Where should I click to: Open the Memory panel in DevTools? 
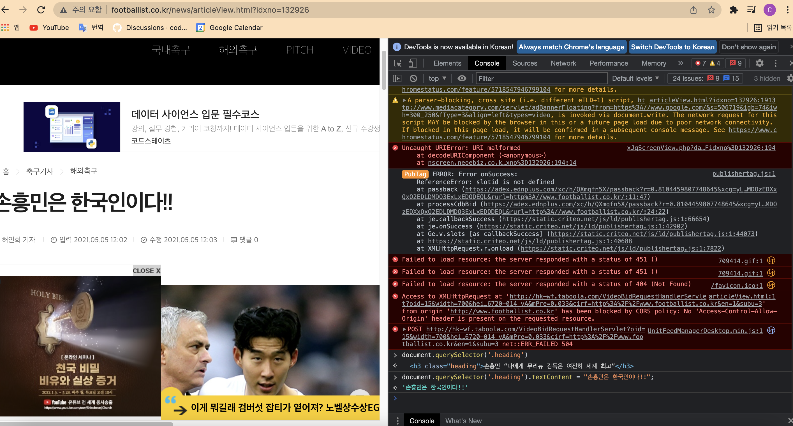(x=654, y=63)
